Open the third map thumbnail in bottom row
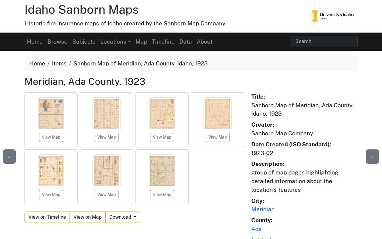The image size is (382, 239). [x=162, y=171]
